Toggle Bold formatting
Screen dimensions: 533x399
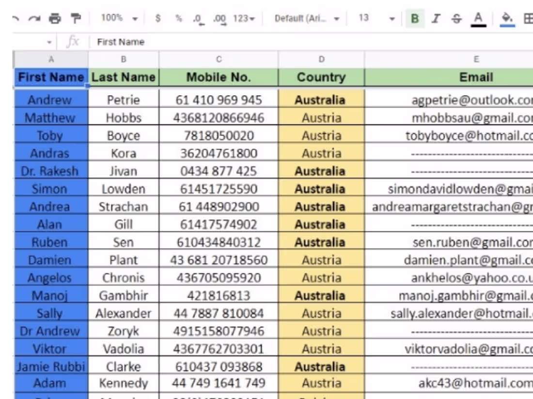[415, 18]
